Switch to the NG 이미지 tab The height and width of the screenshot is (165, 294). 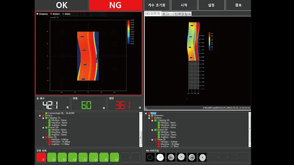pyautogui.click(x=152, y=14)
